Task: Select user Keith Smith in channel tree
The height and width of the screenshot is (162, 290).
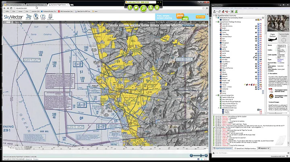Action: pos(226,57)
